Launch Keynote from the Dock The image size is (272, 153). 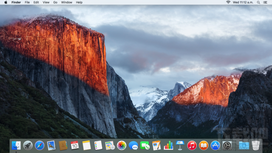point(180,145)
